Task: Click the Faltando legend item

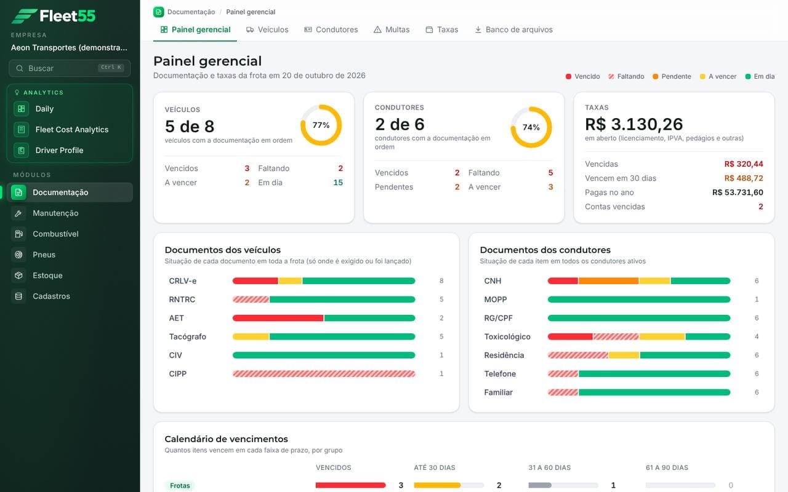Action: click(x=626, y=76)
